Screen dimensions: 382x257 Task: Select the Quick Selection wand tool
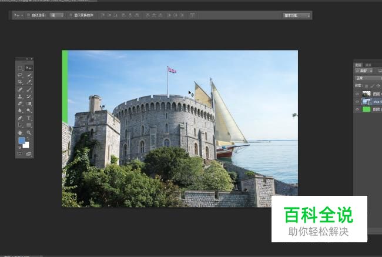pos(29,75)
